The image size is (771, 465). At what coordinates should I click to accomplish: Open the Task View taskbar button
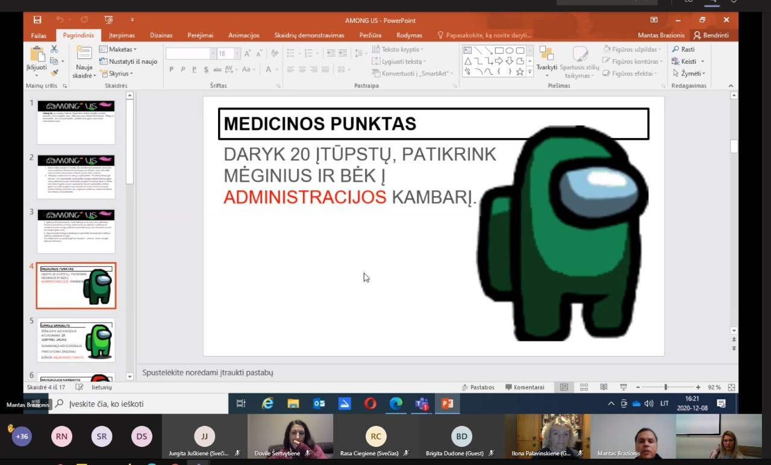click(241, 404)
